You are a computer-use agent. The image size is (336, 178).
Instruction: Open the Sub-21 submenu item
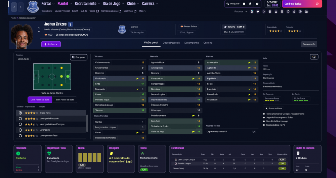point(75,11)
